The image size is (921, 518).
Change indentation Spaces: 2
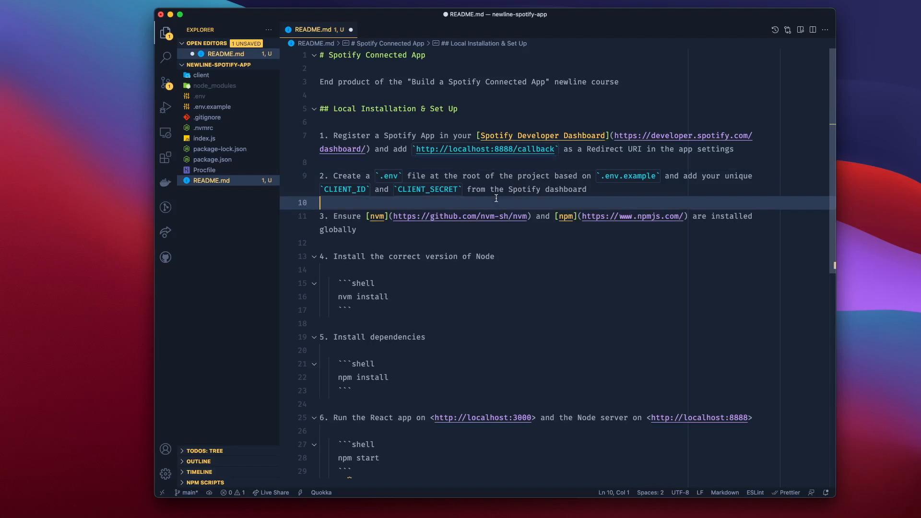(650, 493)
